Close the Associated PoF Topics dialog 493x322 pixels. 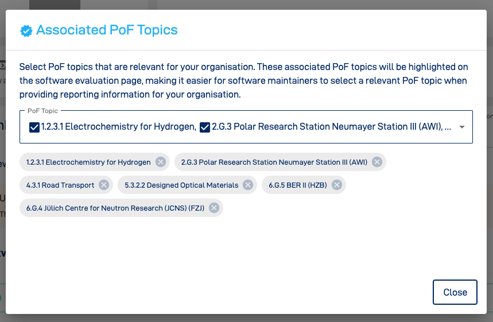pos(455,292)
